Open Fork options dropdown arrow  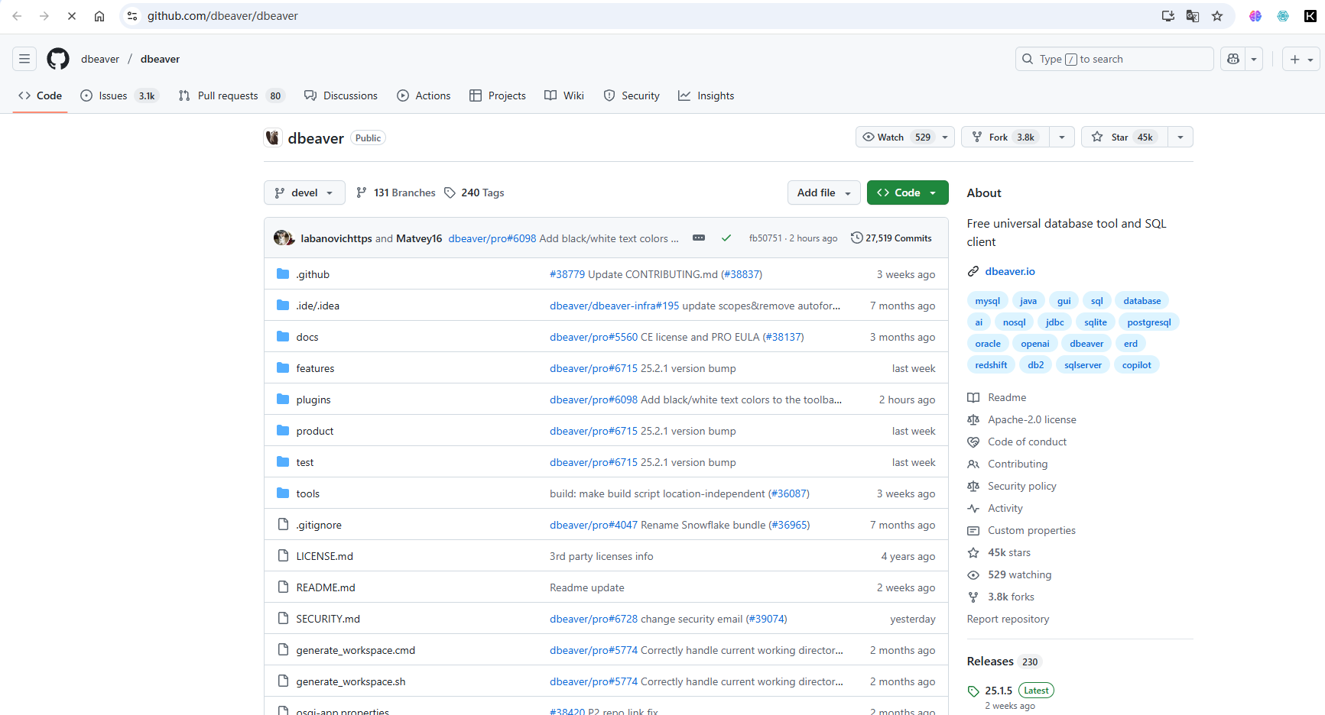click(1062, 137)
